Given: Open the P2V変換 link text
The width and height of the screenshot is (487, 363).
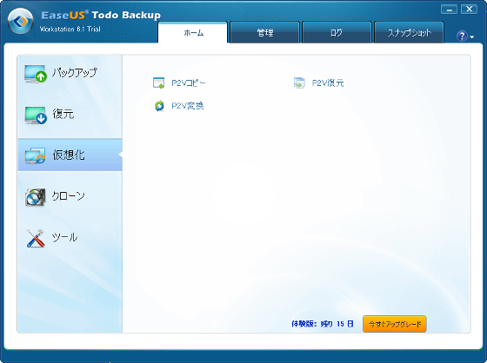Looking at the screenshot, I should pos(188,106).
